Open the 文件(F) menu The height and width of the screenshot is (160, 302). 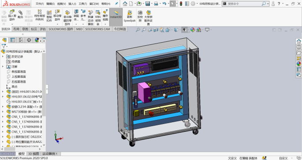40,4
